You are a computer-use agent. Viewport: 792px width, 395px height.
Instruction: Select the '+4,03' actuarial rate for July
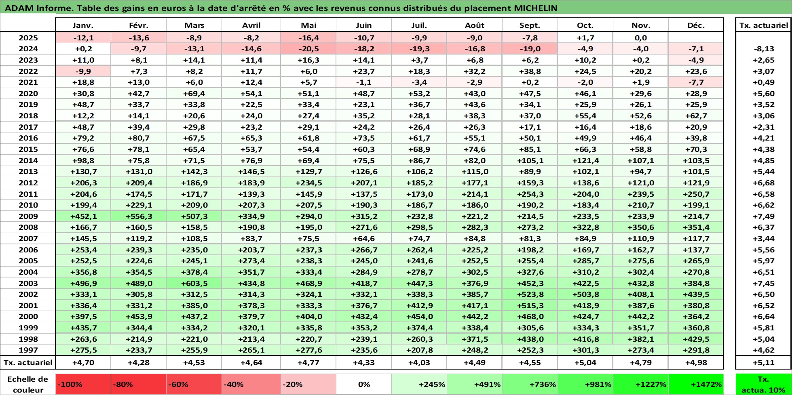tap(419, 362)
